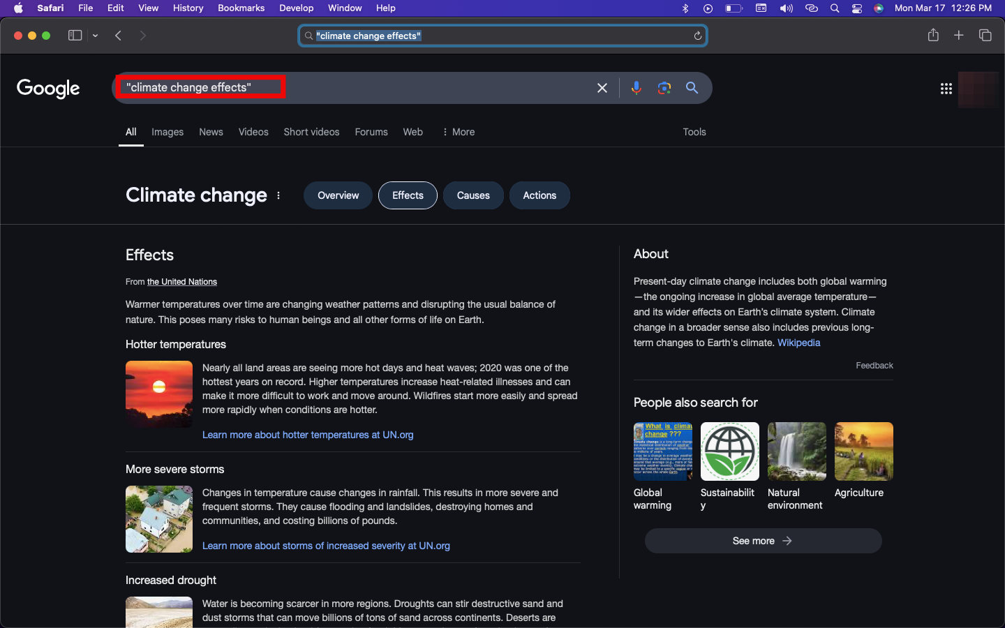Start voice search with microphone

click(636, 88)
